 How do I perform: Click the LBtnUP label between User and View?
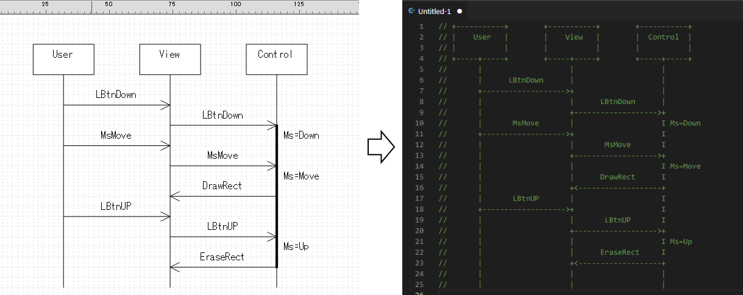pos(116,206)
